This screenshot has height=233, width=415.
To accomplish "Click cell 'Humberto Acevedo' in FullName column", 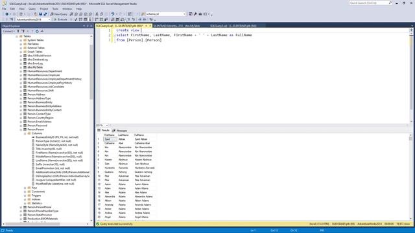I will click(x=145, y=168).
